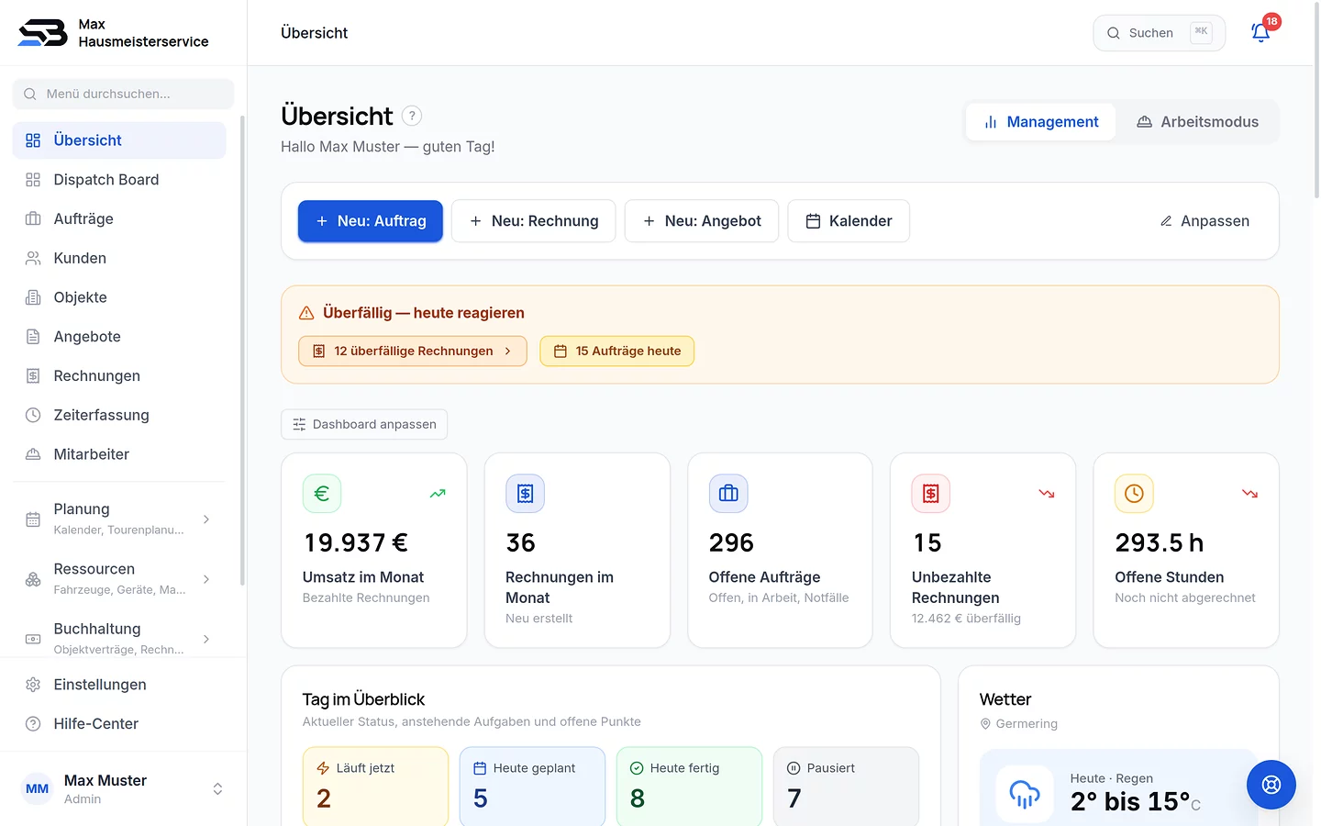Screen dimensions: 1321x826
Task: Select the Läuft jetzt status tile
Action: coord(376,787)
